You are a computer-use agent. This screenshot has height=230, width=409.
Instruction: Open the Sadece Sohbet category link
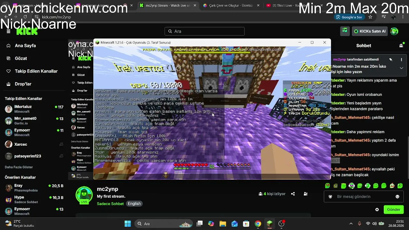(110, 204)
